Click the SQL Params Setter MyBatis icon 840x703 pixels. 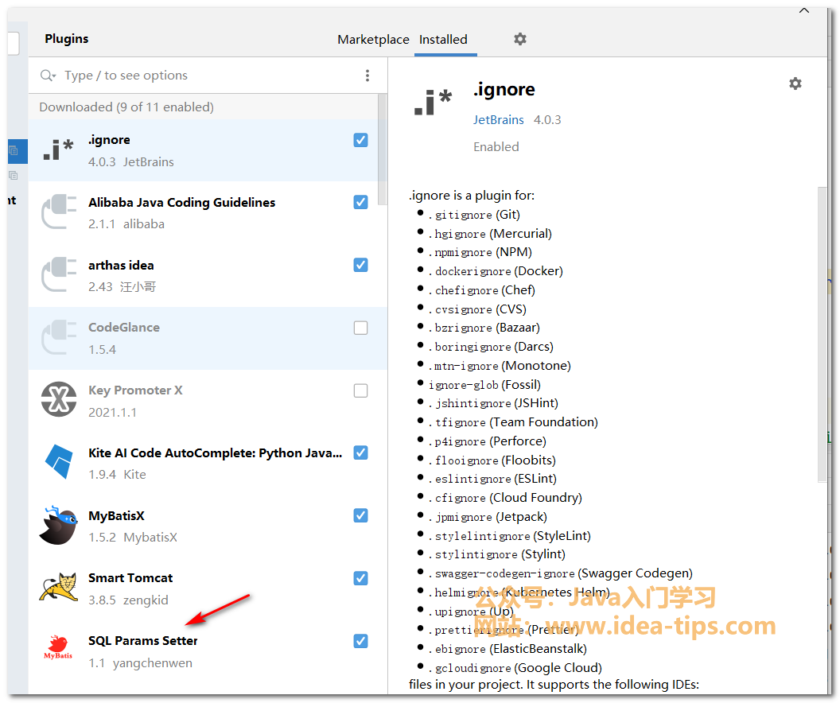(58, 647)
